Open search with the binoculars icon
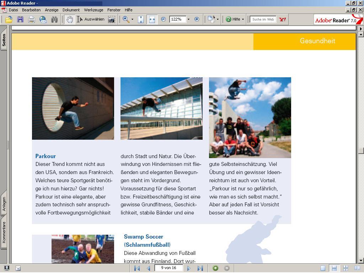Image resolution: width=364 pixels, height=273 pixels. point(54,19)
